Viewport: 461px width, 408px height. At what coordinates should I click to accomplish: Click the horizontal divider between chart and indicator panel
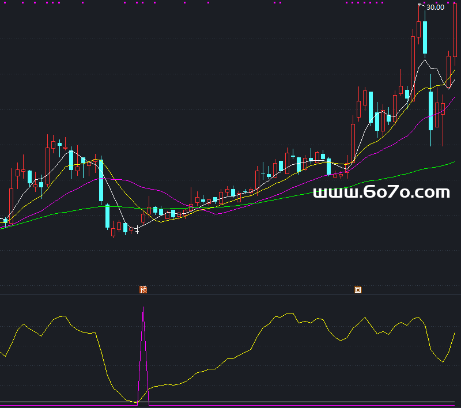[231, 294]
